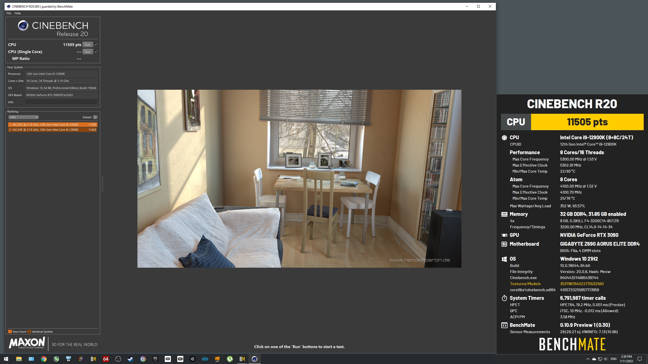Image resolution: width=648 pixels, height=364 pixels.
Task: Expand the ranking Details arrow
Action: coord(95,117)
